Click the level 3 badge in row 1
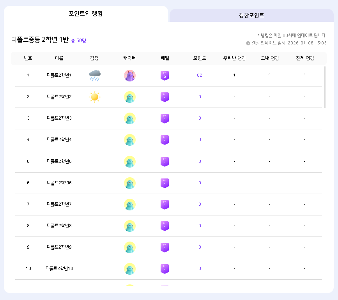 pos(165,75)
